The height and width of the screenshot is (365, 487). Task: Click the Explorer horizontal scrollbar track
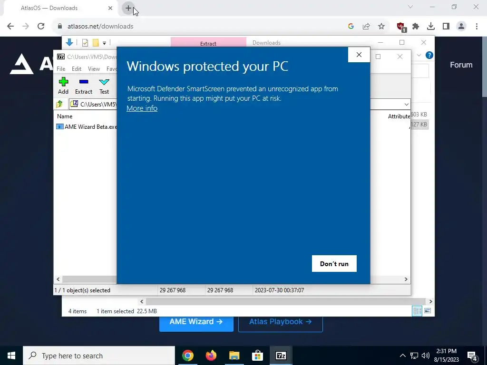pos(285,301)
